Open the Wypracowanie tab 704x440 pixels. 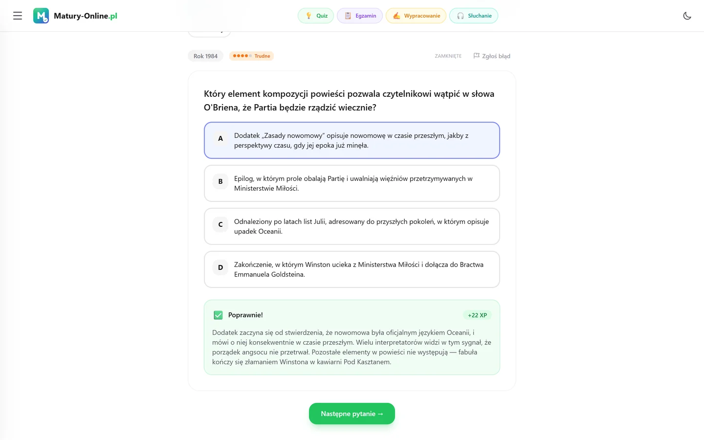pos(416,16)
